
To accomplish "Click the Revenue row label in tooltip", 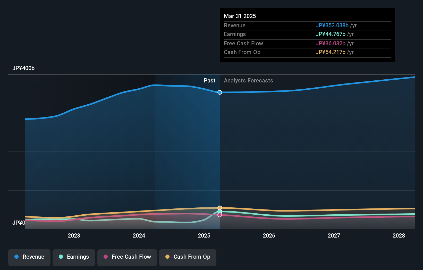I will (234, 26).
